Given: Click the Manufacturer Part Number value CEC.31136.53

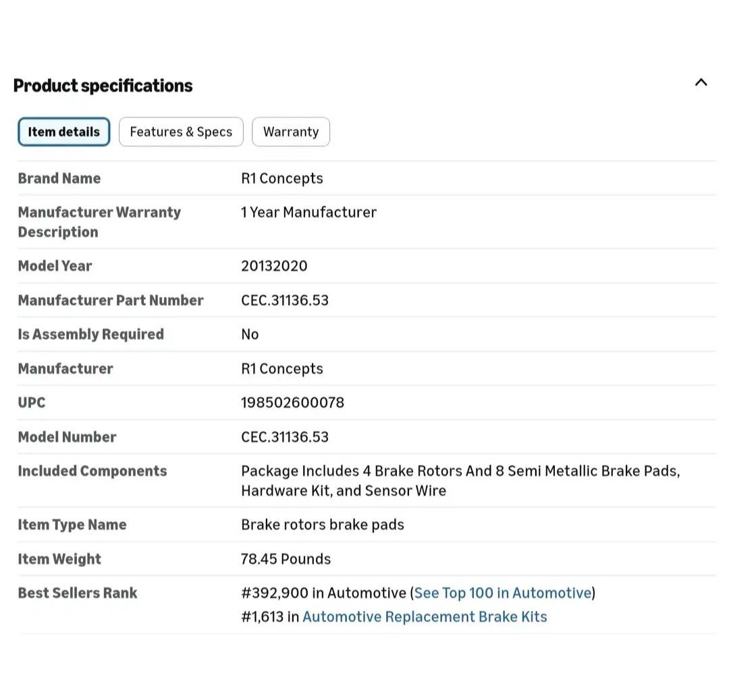Looking at the screenshot, I should pos(285,300).
